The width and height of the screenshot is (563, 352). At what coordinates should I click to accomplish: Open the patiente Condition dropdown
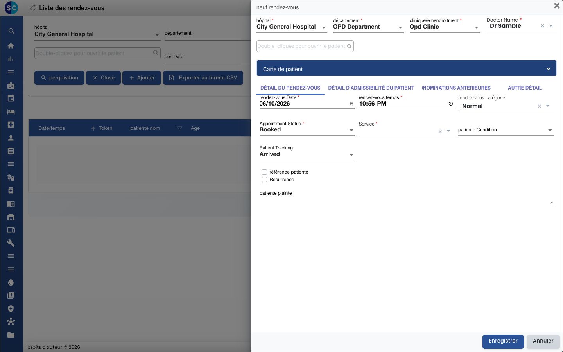click(506, 130)
